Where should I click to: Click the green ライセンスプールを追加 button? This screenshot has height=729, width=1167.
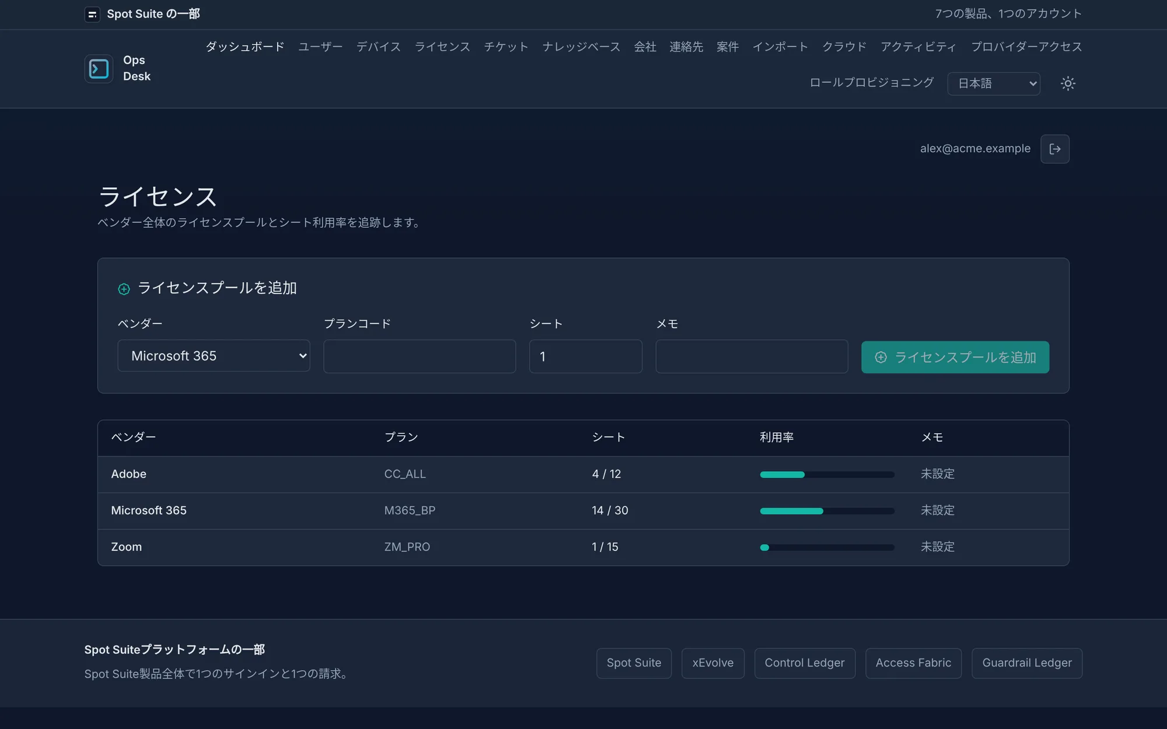[x=955, y=357]
